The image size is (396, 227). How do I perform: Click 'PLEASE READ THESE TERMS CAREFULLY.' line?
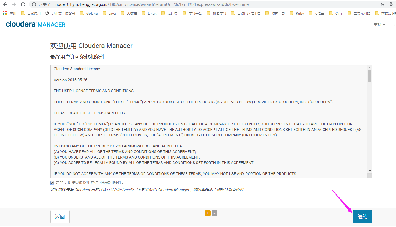[x=90, y=113]
